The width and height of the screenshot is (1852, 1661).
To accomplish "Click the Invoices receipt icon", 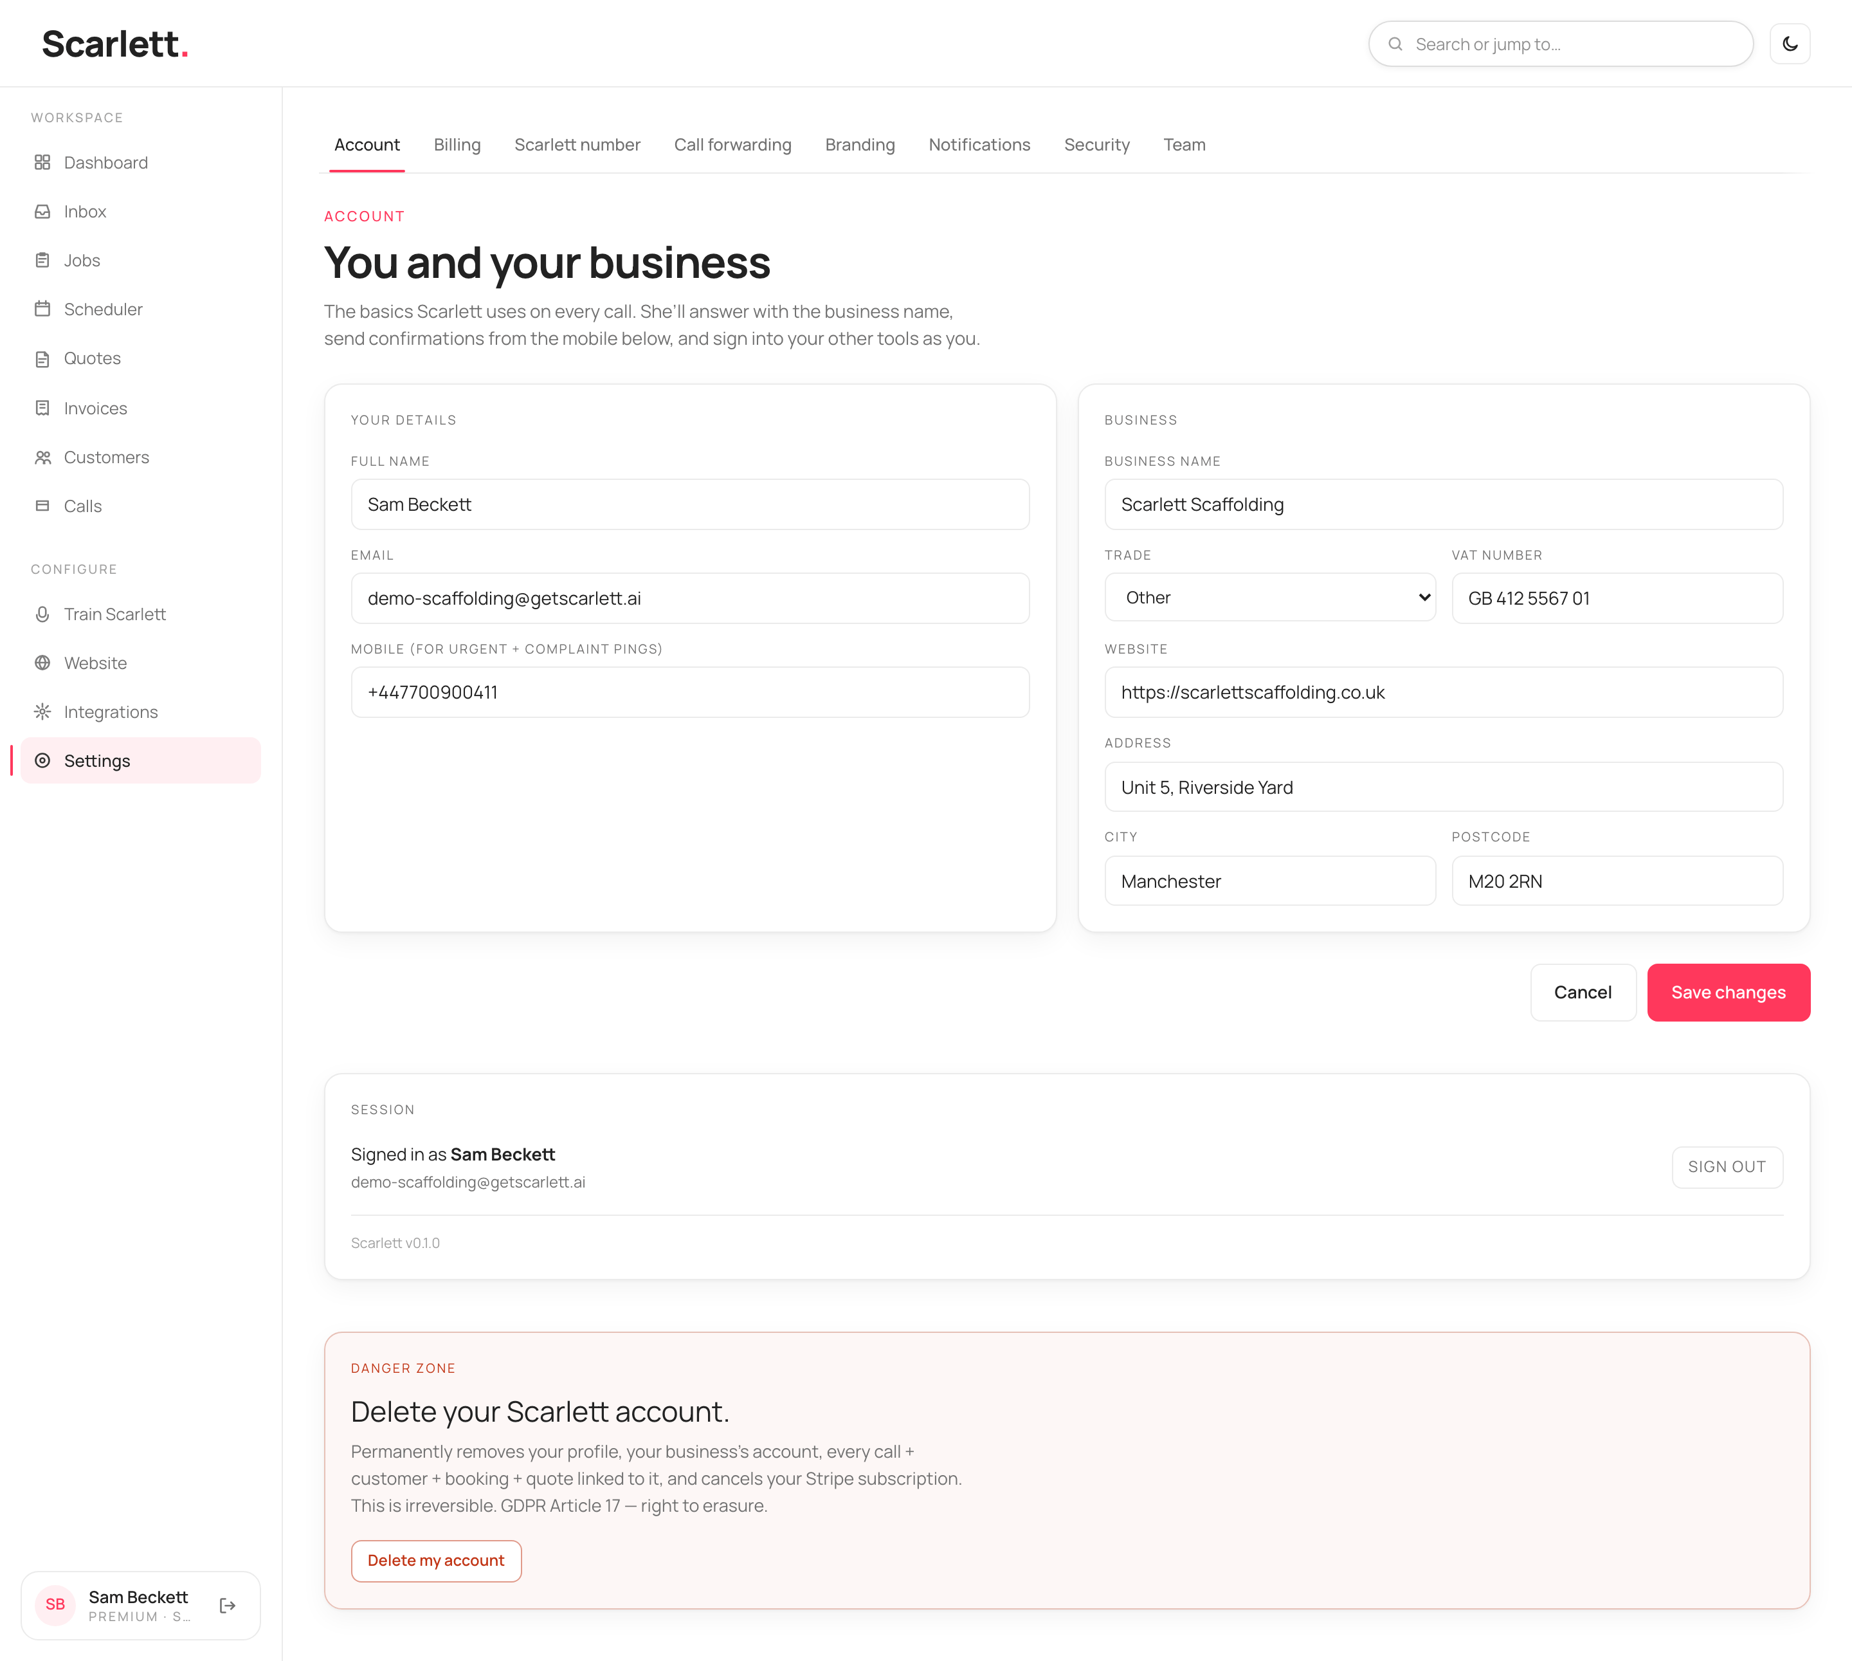I will tap(42, 408).
